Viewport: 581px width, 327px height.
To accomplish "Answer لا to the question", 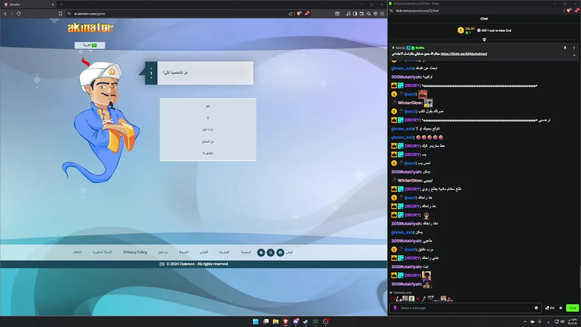I will (208, 118).
